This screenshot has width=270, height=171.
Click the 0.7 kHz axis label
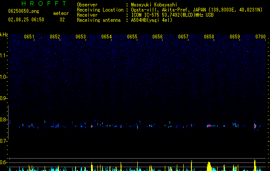coord(4,141)
